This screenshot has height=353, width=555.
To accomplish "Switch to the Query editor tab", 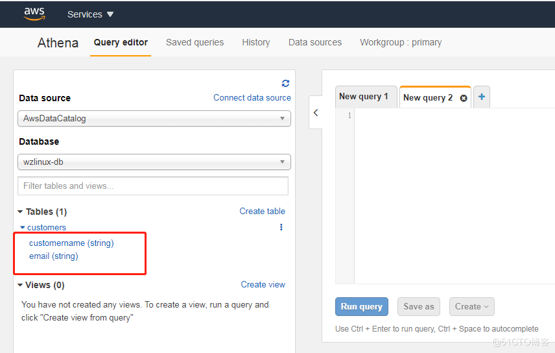I will (x=121, y=43).
